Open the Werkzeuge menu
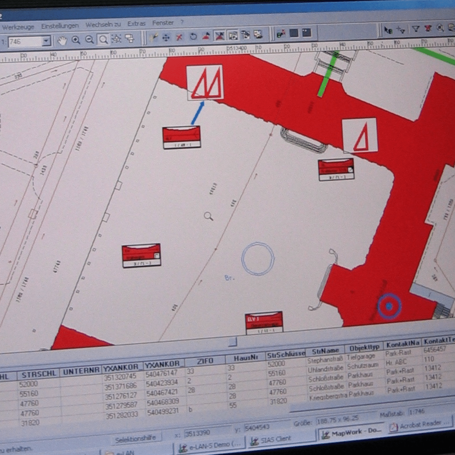The image size is (455, 455). point(18,27)
